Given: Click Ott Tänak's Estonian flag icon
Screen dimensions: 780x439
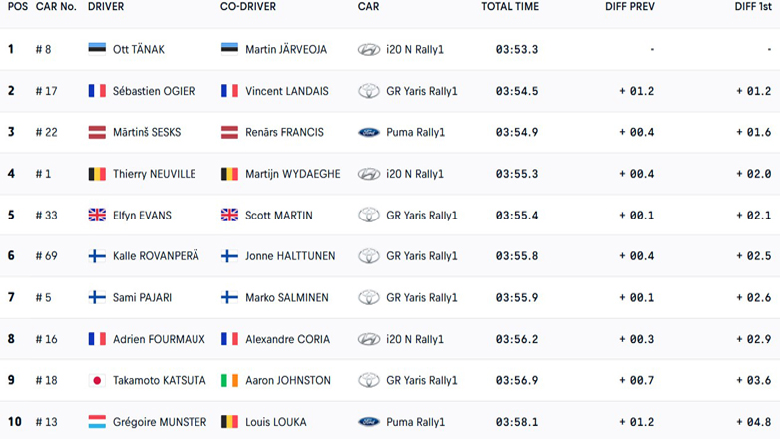Looking at the screenshot, I should pos(97,49).
